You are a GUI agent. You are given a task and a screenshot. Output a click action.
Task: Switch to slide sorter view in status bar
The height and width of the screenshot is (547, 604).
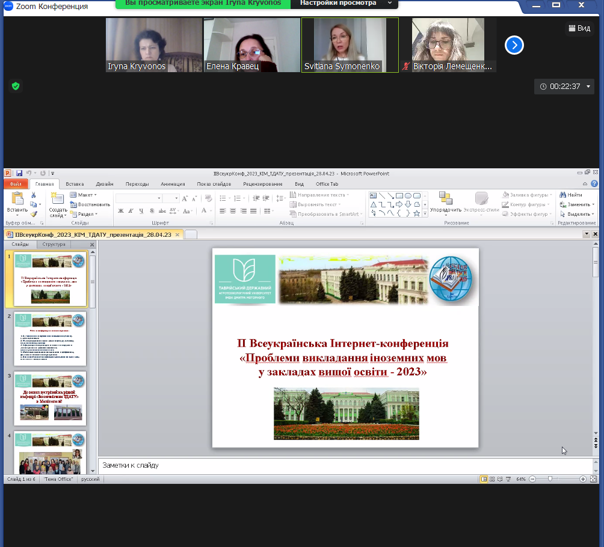[493, 479]
